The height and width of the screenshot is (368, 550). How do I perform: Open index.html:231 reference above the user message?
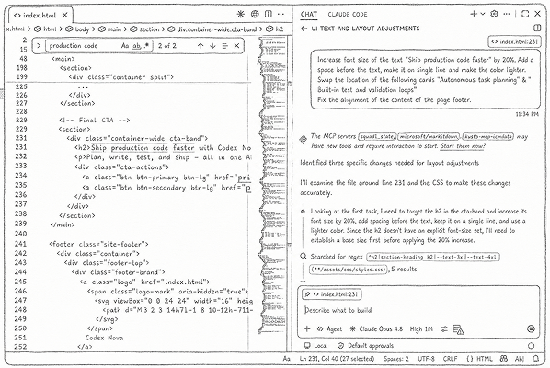click(514, 41)
